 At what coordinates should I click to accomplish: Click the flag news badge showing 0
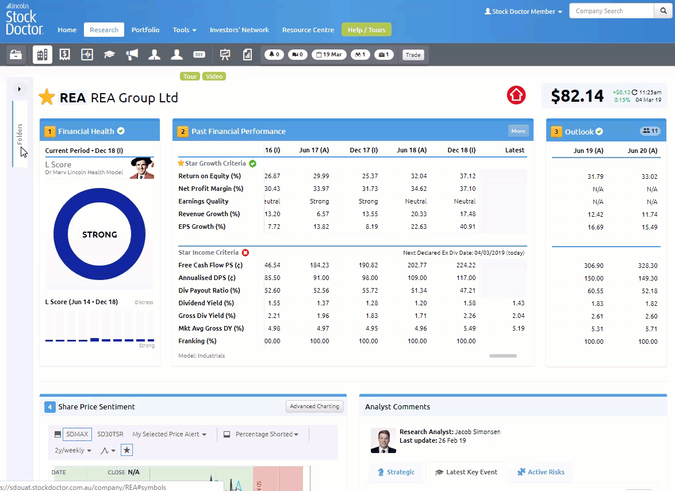click(x=297, y=55)
